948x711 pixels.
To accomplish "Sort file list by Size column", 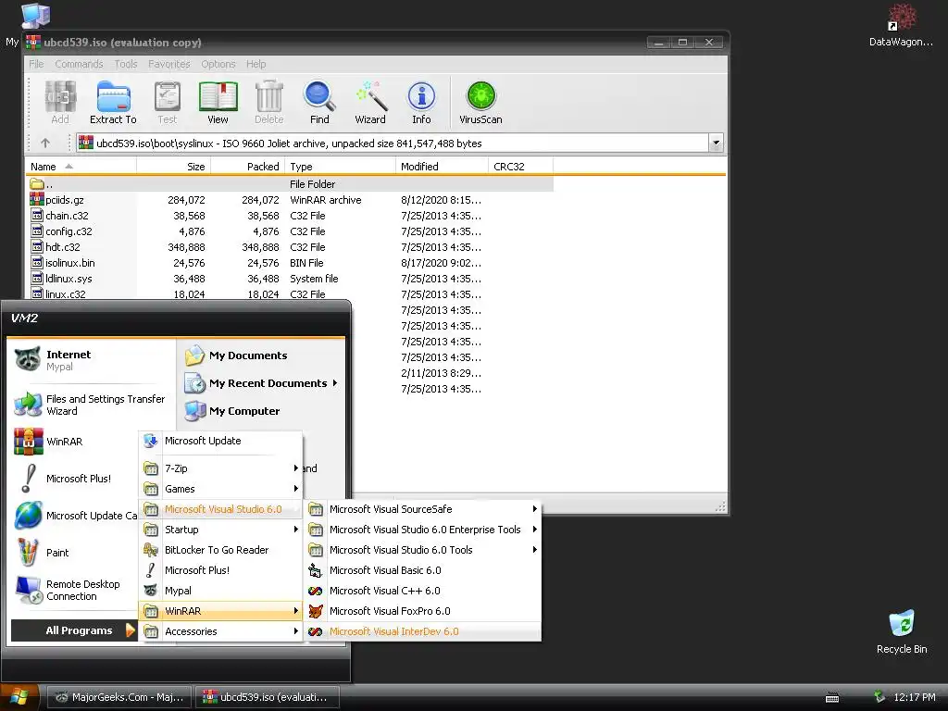I will [173, 167].
